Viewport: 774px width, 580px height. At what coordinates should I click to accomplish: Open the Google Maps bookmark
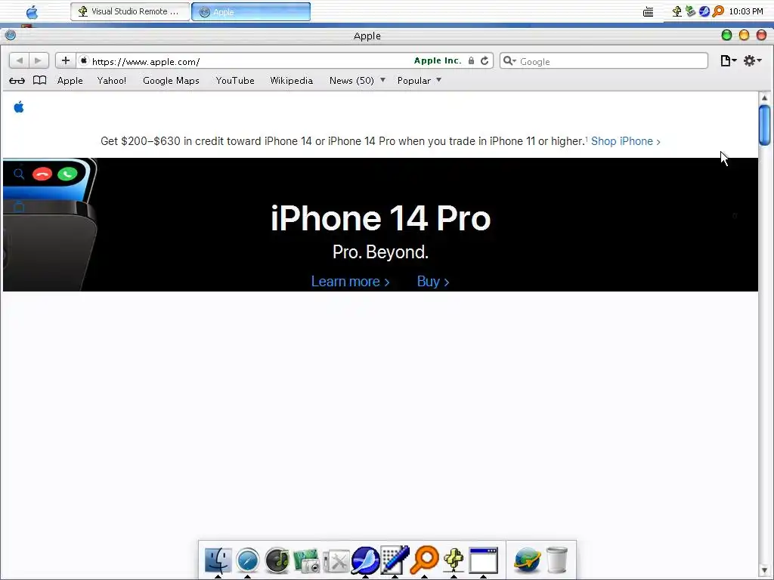pyautogui.click(x=171, y=80)
